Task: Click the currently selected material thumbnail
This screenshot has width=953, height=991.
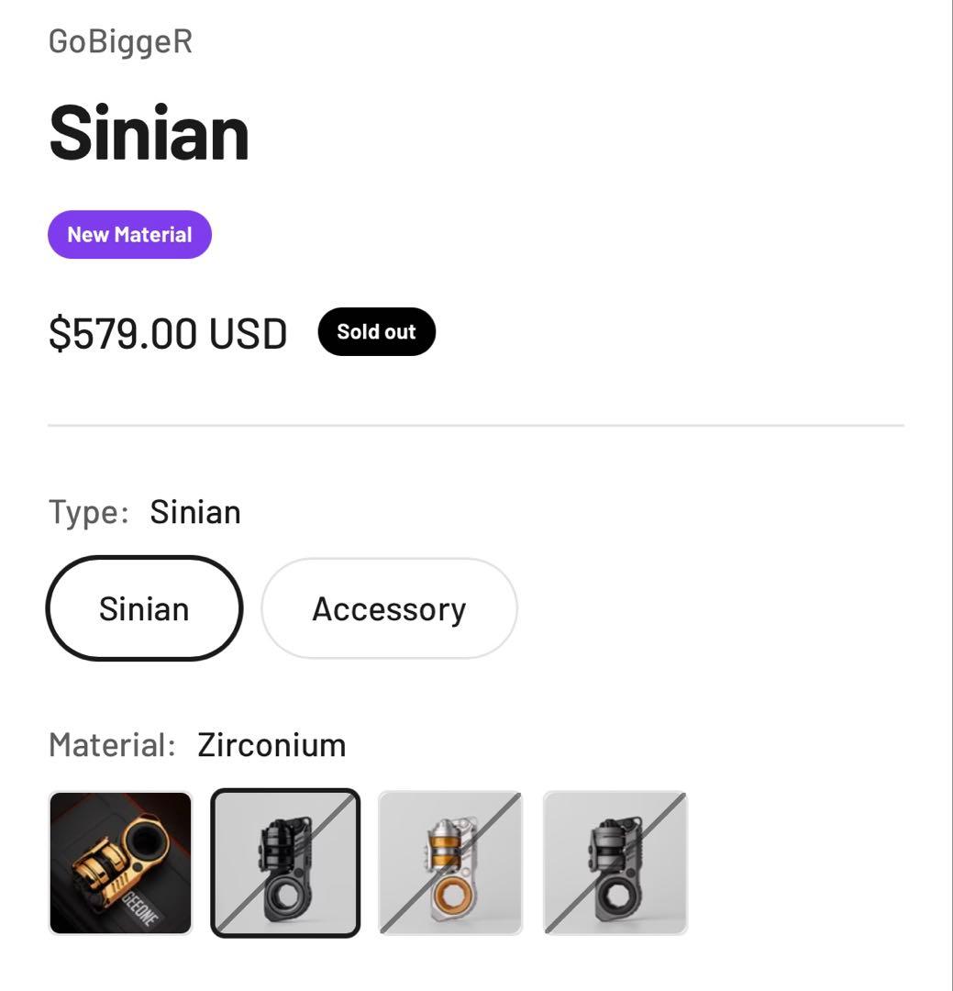Action: click(285, 863)
